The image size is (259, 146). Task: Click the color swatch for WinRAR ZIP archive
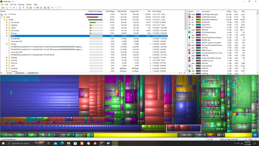pyautogui.click(x=198, y=17)
